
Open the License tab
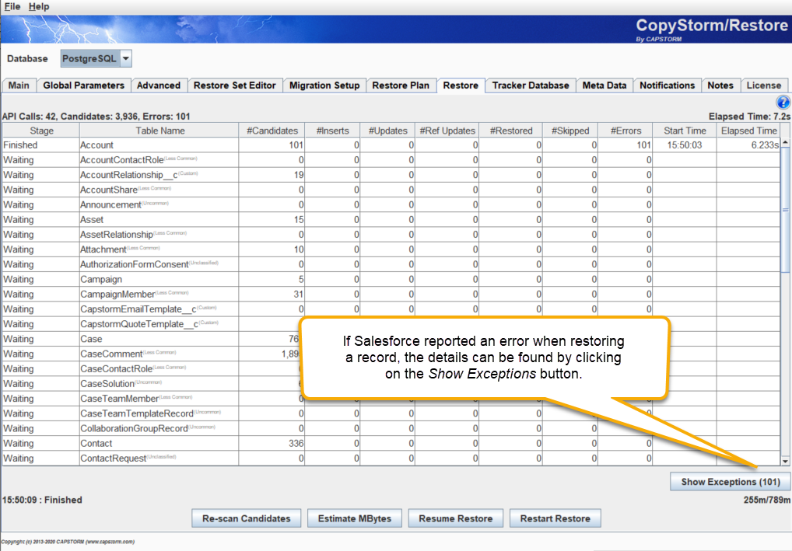click(x=764, y=85)
